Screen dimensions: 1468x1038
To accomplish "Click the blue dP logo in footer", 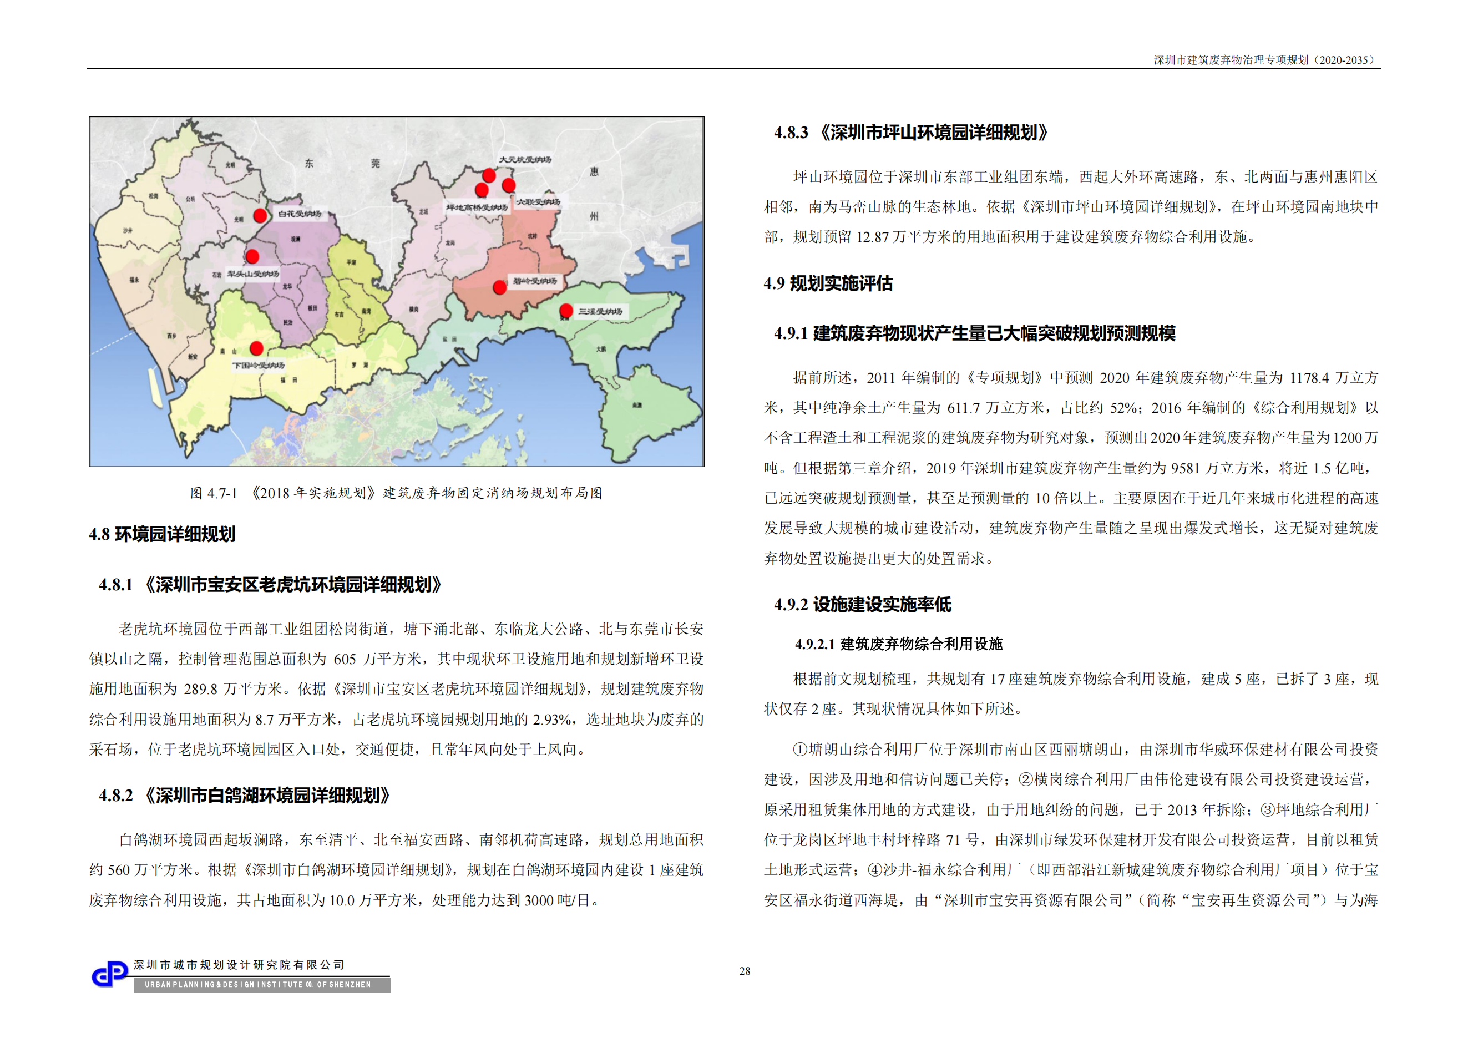I will pyautogui.click(x=110, y=975).
